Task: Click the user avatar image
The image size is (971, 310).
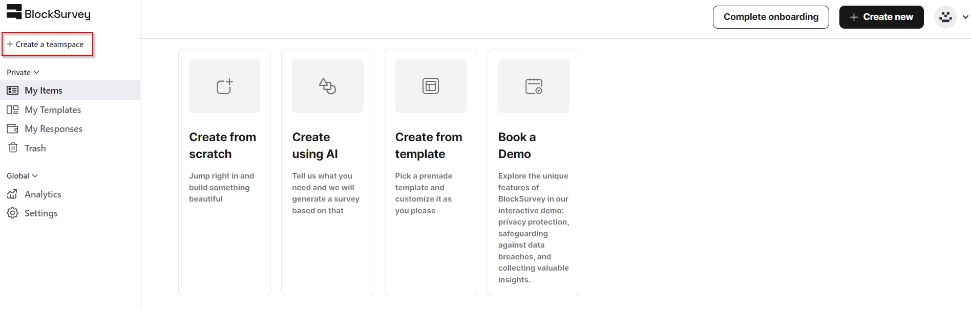Action: (945, 17)
